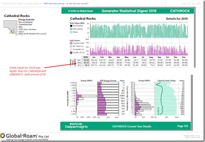Click the Max Available legend swatch

click(x=71, y=26)
